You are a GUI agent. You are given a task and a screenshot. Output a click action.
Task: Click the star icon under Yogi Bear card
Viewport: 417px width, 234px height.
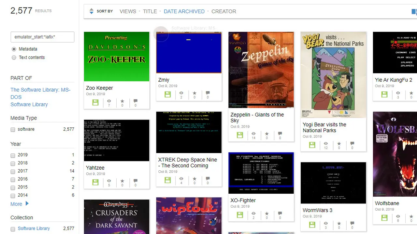339,144
